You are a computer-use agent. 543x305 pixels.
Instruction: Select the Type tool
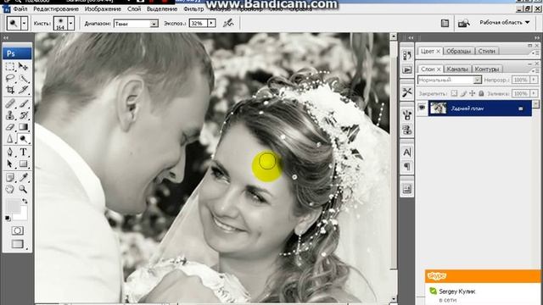coord(23,152)
